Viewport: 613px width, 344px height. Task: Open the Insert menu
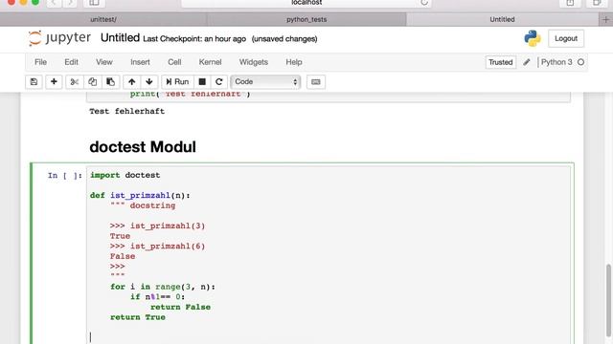click(140, 62)
